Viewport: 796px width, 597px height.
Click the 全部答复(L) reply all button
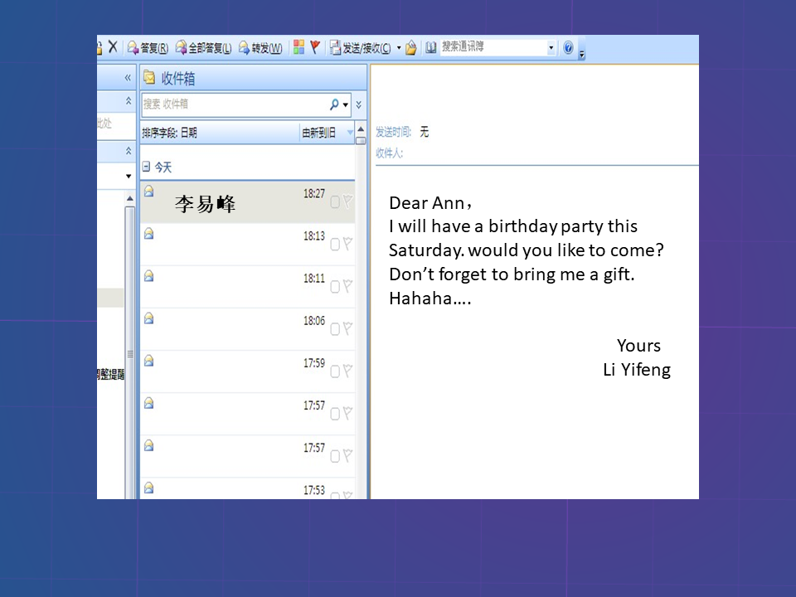tap(203, 47)
